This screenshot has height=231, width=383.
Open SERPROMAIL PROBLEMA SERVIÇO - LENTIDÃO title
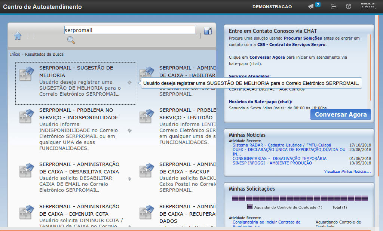click(x=187, y=114)
